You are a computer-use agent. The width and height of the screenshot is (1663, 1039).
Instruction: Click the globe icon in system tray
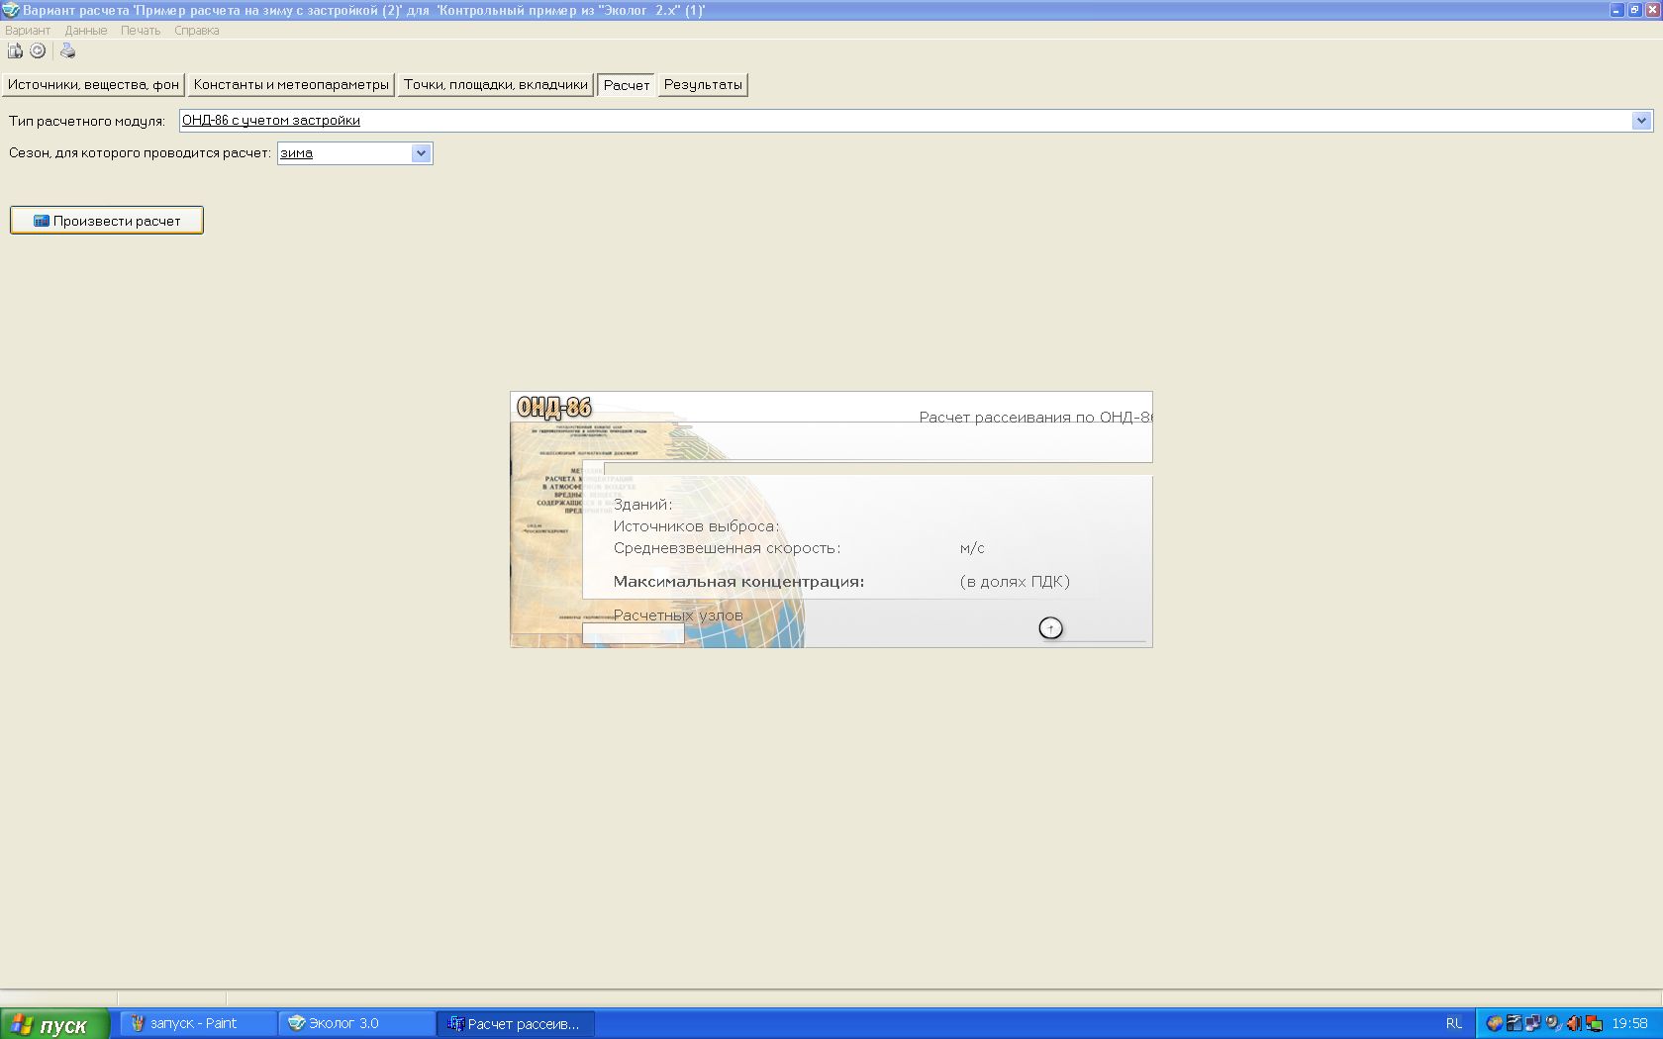click(1494, 1023)
